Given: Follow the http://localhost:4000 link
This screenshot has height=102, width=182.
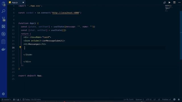Looking at the screenshot, I should pyautogui.click(x=66, y=13).
